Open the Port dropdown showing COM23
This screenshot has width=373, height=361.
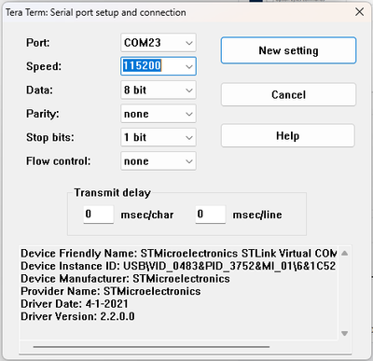tap(159, 43)
